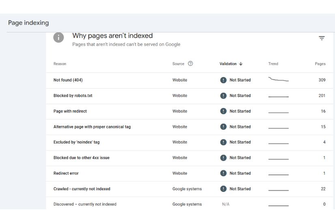Click warning icon in Blocked by robots.txt row
Screen dimensions: 335x223
click(223, 96)
